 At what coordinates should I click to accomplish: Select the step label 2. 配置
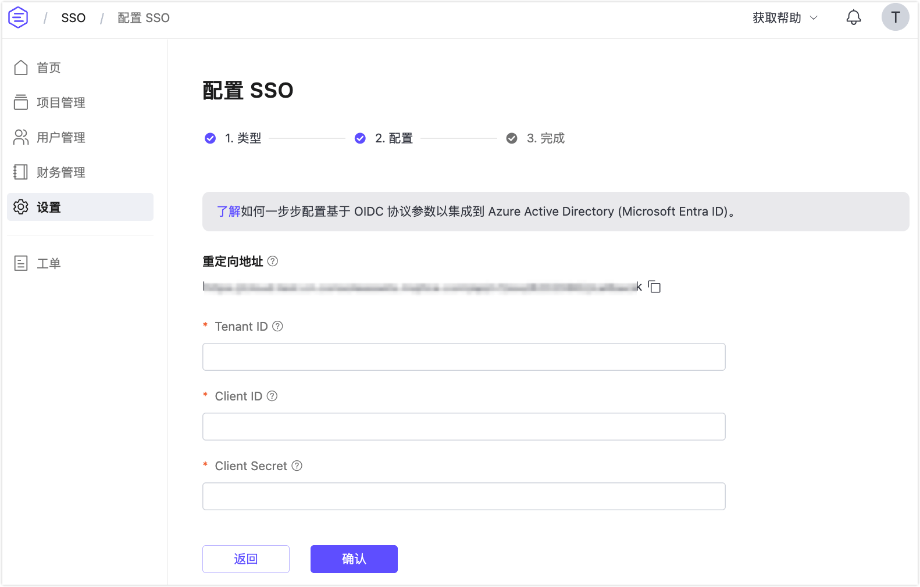(394, 138)
